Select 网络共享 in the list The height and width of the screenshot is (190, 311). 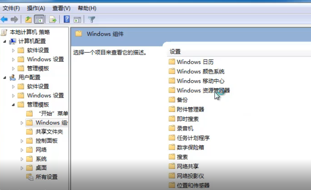tap(188, 166)
